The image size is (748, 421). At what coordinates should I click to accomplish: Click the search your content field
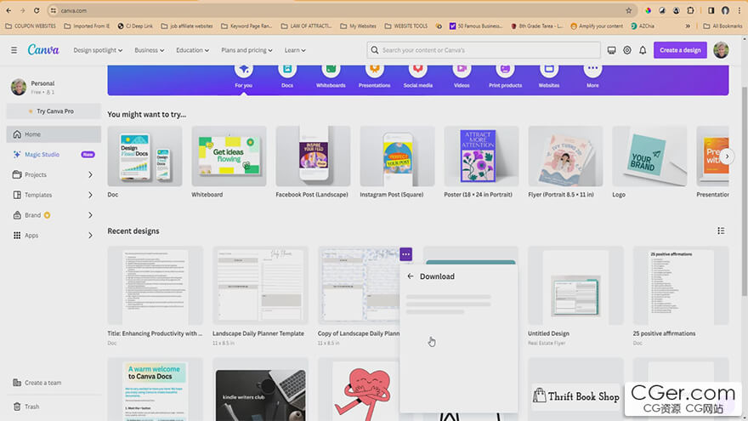(484, 50)
